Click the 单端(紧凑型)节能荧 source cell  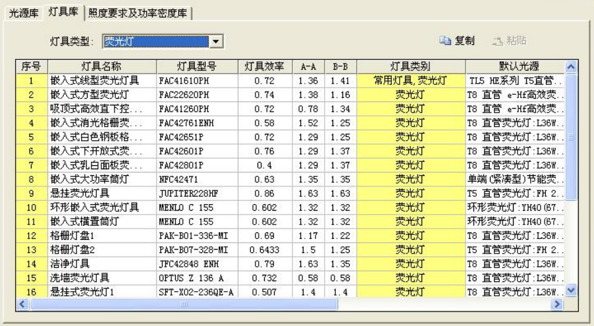point(515,179)
